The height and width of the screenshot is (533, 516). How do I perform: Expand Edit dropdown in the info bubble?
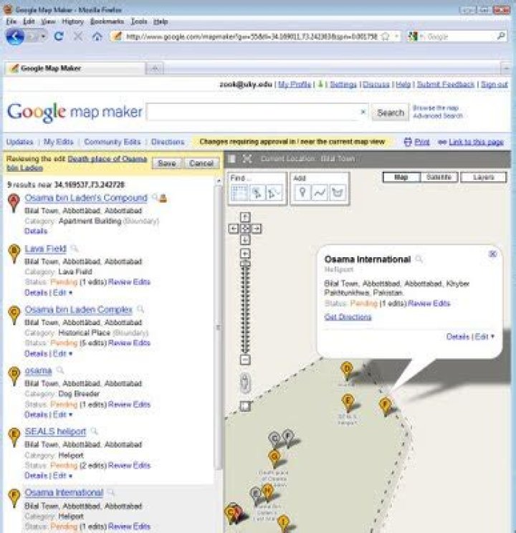coord(484,337)
